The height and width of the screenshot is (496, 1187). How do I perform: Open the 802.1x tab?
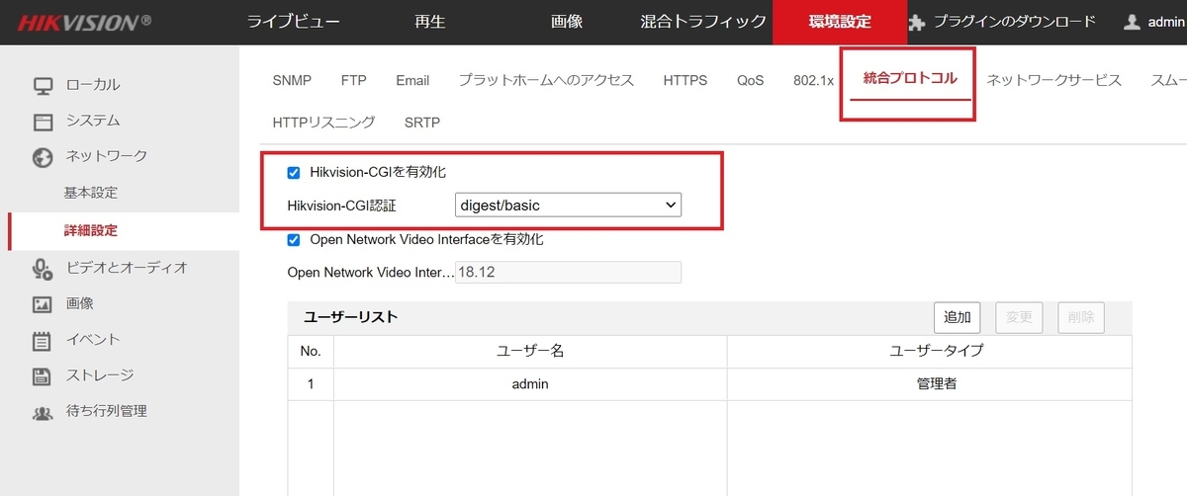814,80
